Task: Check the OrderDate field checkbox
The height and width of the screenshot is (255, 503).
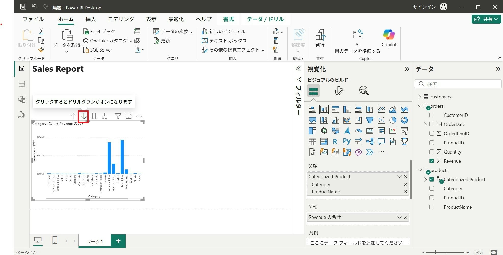Action: tap(432, 124)
